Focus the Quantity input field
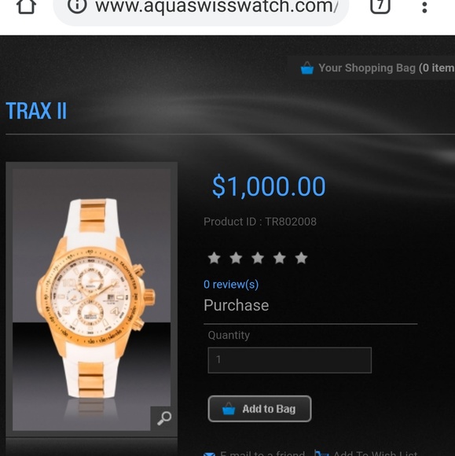The height and width of the screenshot is (456, 455). (x=289, y=360)
